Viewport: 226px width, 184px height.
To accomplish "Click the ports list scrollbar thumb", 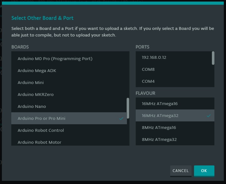I will tap(213, 58).
